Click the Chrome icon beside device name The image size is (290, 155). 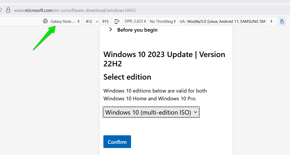point(45,21)
